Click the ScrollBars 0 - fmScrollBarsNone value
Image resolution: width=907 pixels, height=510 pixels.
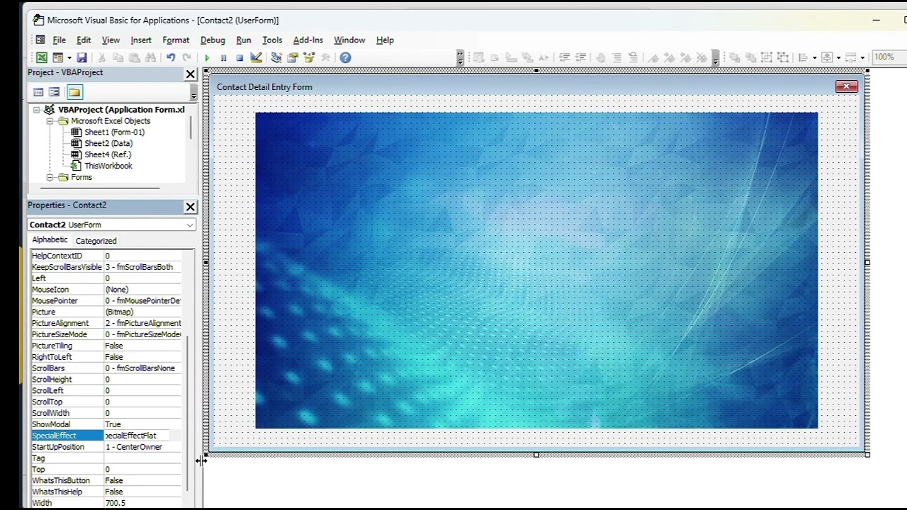click(x=143, y=368)
